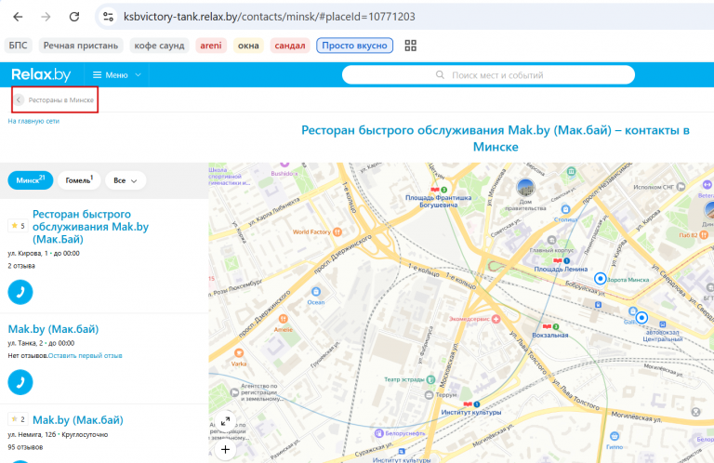This screenshot has height=463, width=714.
Task: Click the Relax.by logo
Action: [x=41, y=74]
